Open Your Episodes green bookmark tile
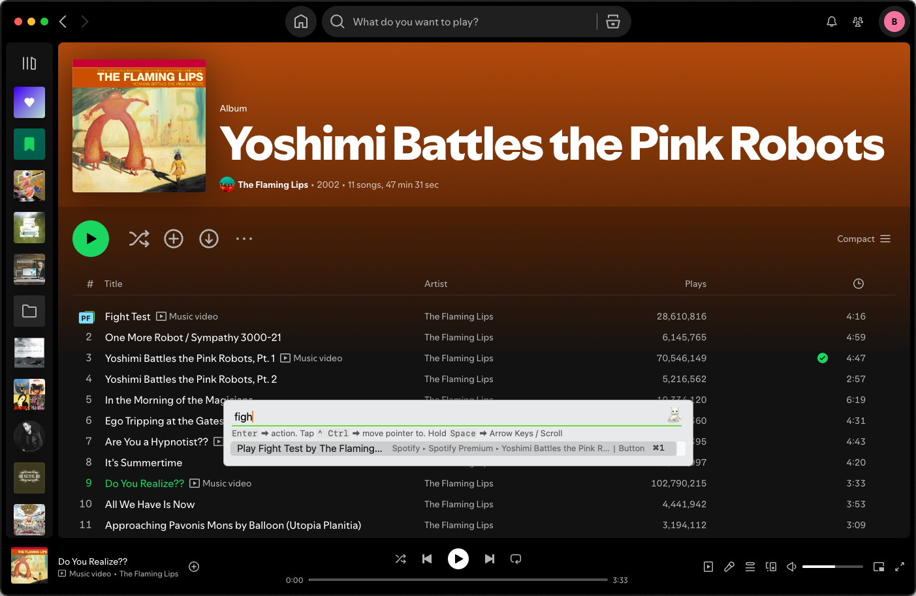916x596 pixels. pos(29,144)
